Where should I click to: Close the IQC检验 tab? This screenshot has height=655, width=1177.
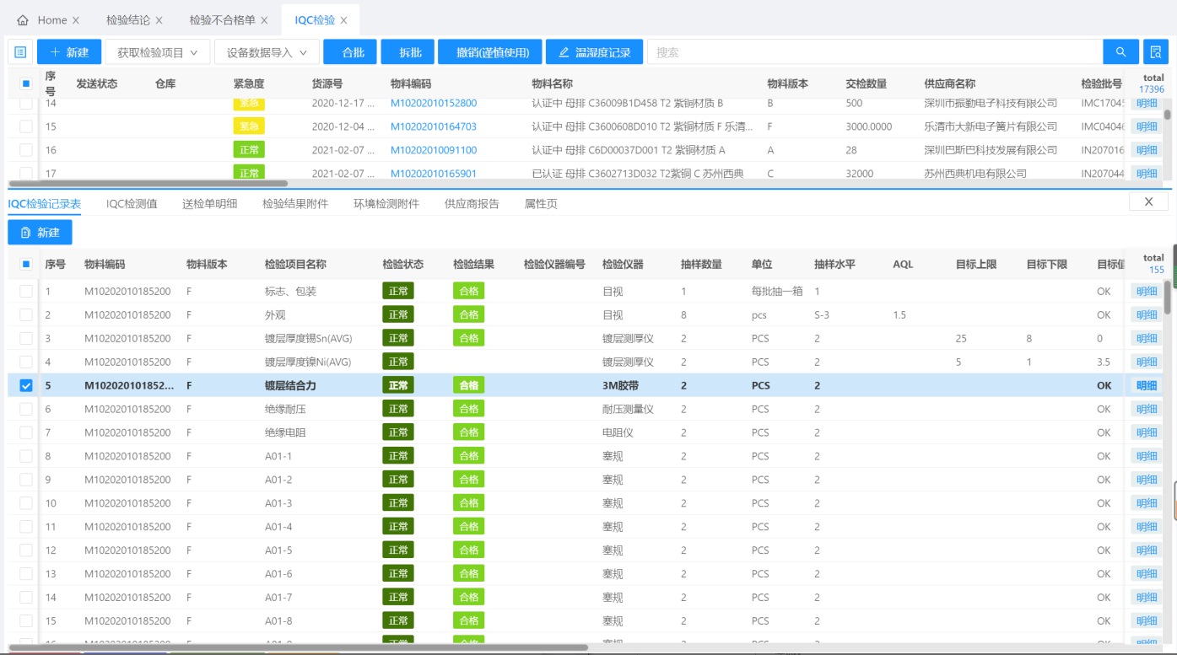[343, 20]
